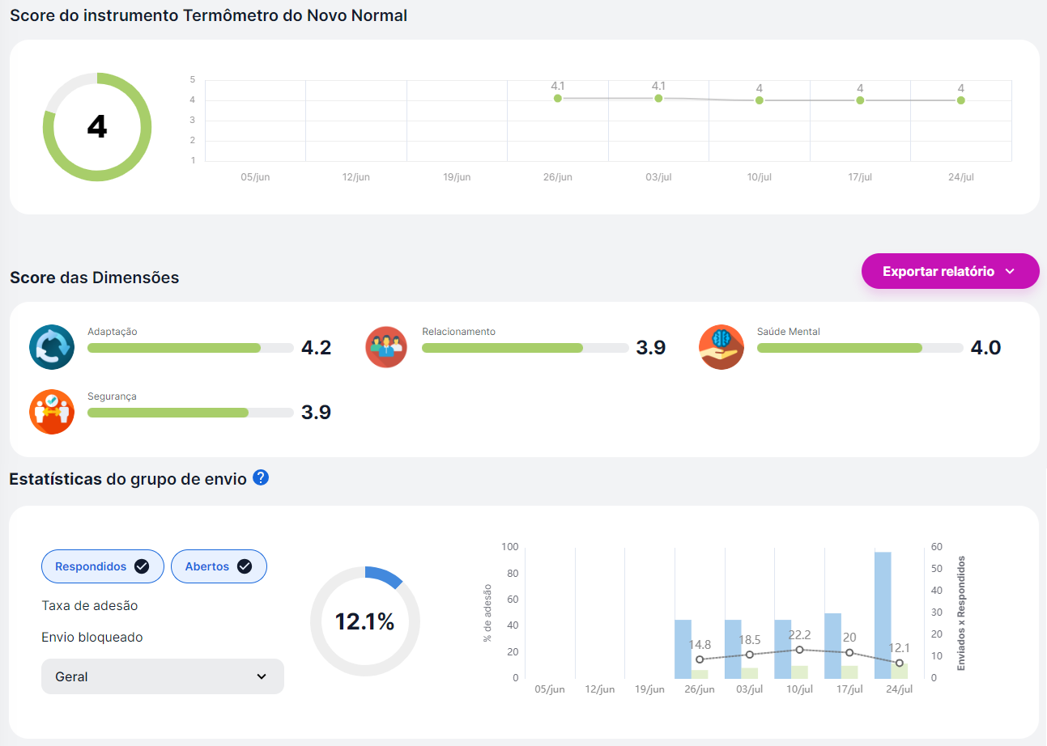Select the Adaptação dimension icon
This screenshot has height=746, width=1047.
coord(51,346)
